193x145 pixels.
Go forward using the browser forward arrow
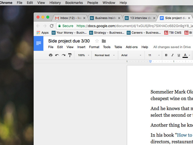[45, 26]
